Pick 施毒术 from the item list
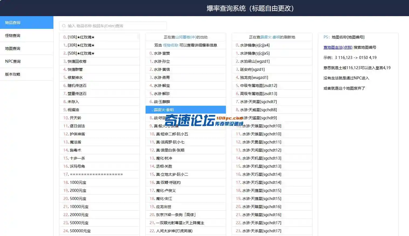Viewport: 409px width, 236px height. (99, 150)
